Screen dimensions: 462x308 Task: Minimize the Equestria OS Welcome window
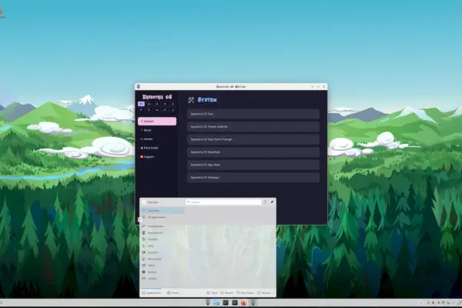click(x=312, y=87)
